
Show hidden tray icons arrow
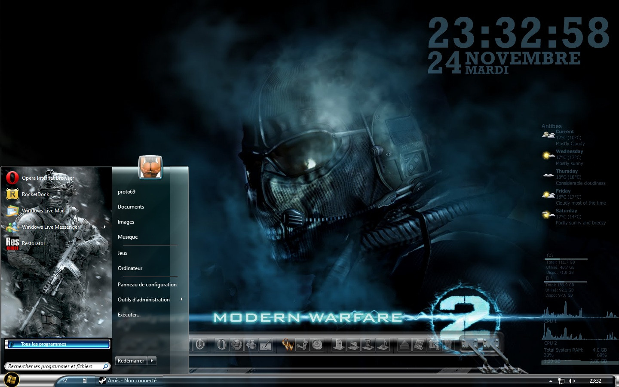(x=551, y=381)
